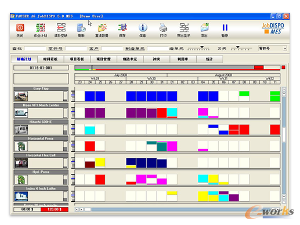Click into the 查找 search field
The height and width of the screenshot is (225, 300).
point(35,49)
